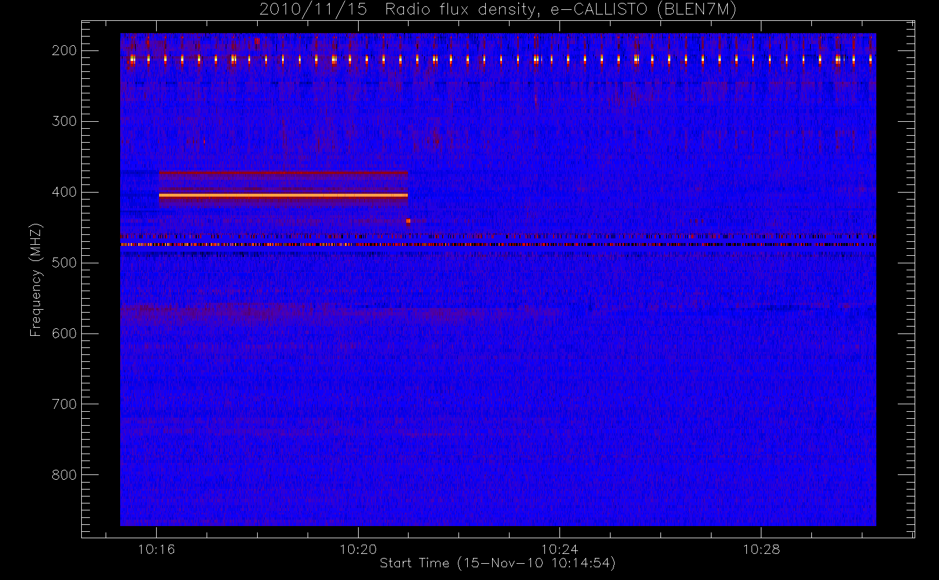Image resolution: width=939 pixels, height=580 pixels.
Task: Click the 10:20 time tick label
Action: (x=358, y=549)
